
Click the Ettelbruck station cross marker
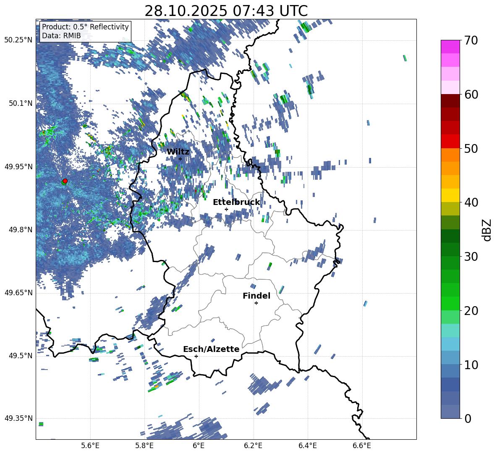tap(226, 209)
